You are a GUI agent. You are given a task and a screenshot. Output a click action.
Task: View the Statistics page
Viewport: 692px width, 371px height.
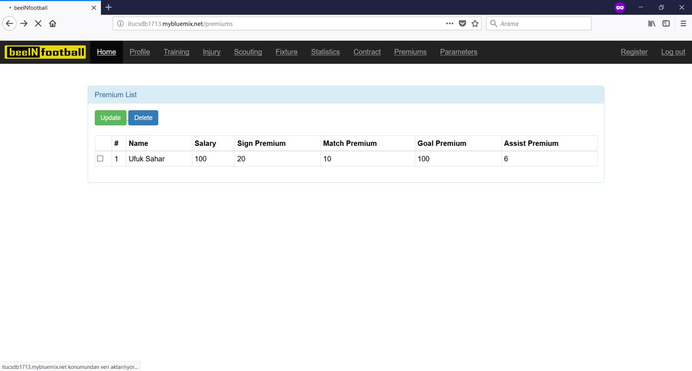click(x=325, y=52)
